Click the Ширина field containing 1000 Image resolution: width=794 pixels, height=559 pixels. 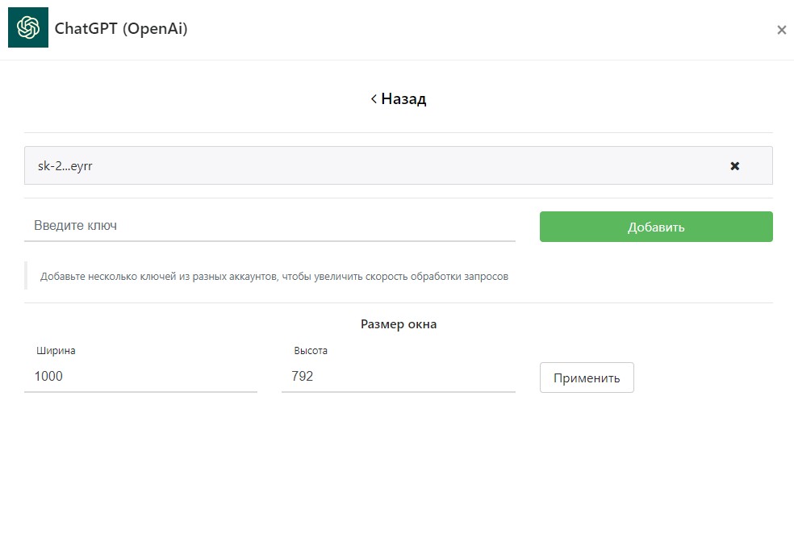140,377
